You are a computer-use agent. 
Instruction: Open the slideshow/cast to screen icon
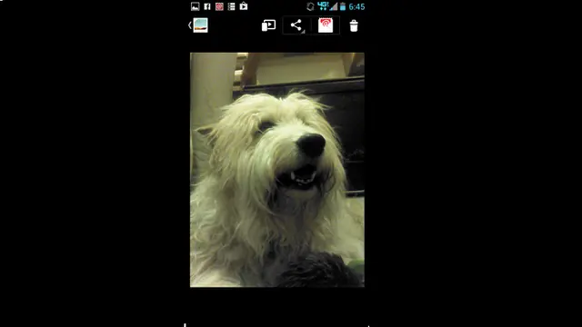tap(268, 25)
